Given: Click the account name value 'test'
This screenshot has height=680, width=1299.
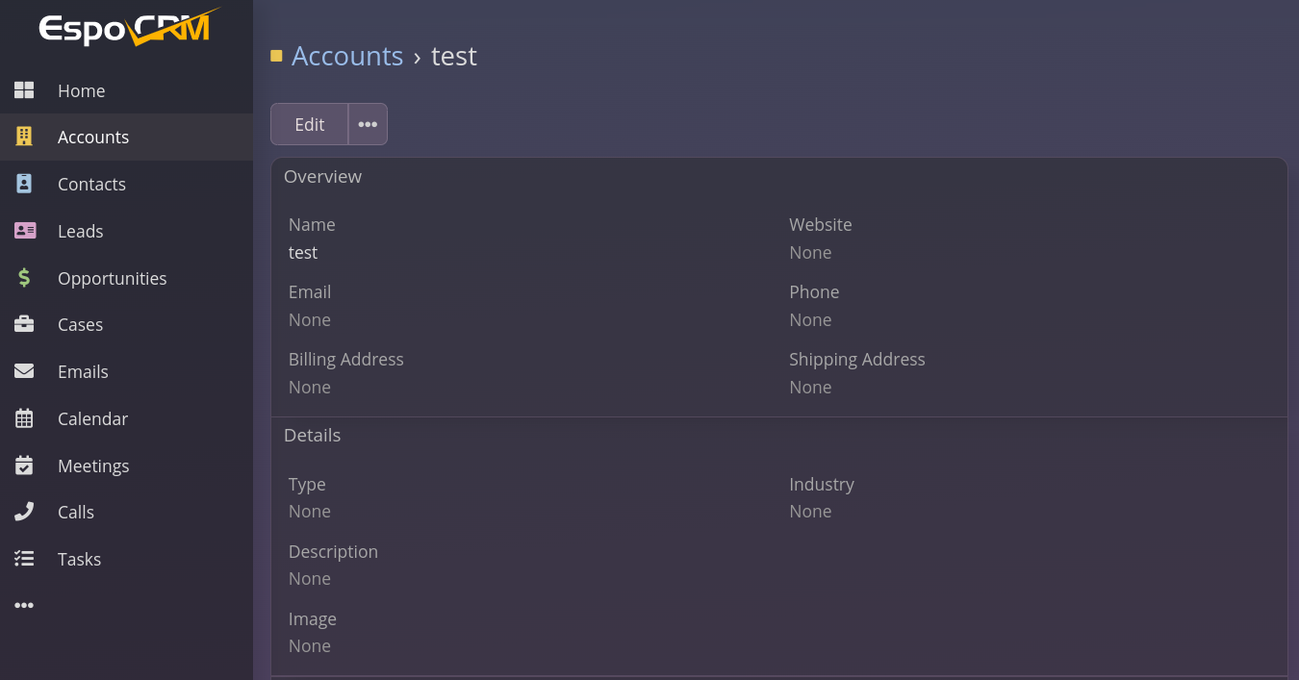Looking at the screenshot, I should coord(303,252).
